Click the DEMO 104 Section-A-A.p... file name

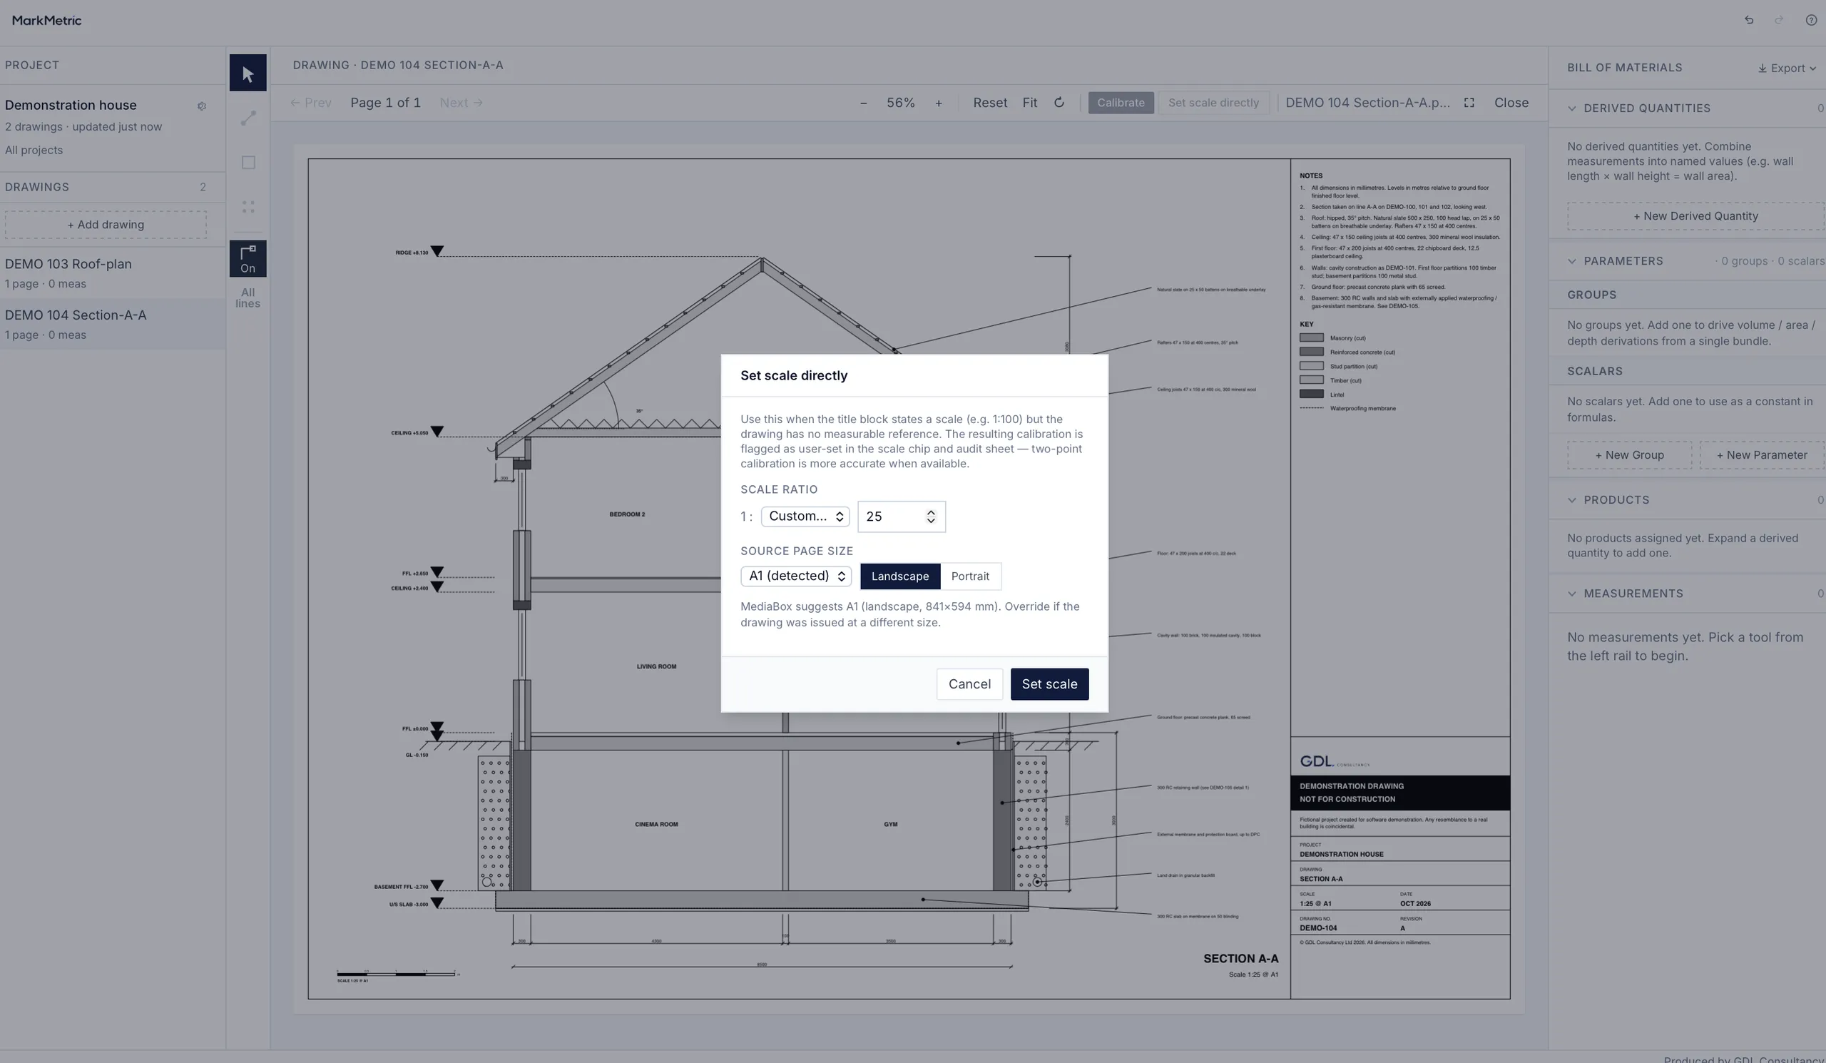pyautogui.click(x=1367, y=103)
